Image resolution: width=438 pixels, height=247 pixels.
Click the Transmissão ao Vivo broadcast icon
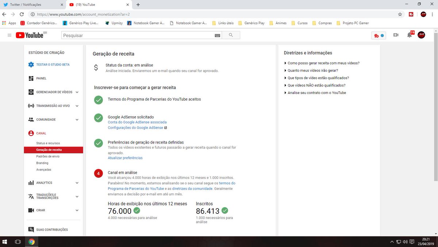tap(31, 106)
